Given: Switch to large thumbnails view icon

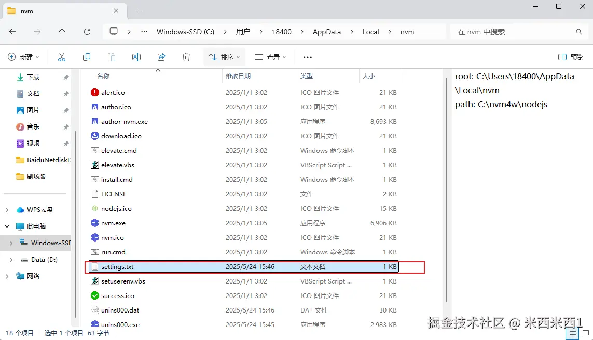Looking at the screenshot, I should click(x=586, y=334).
